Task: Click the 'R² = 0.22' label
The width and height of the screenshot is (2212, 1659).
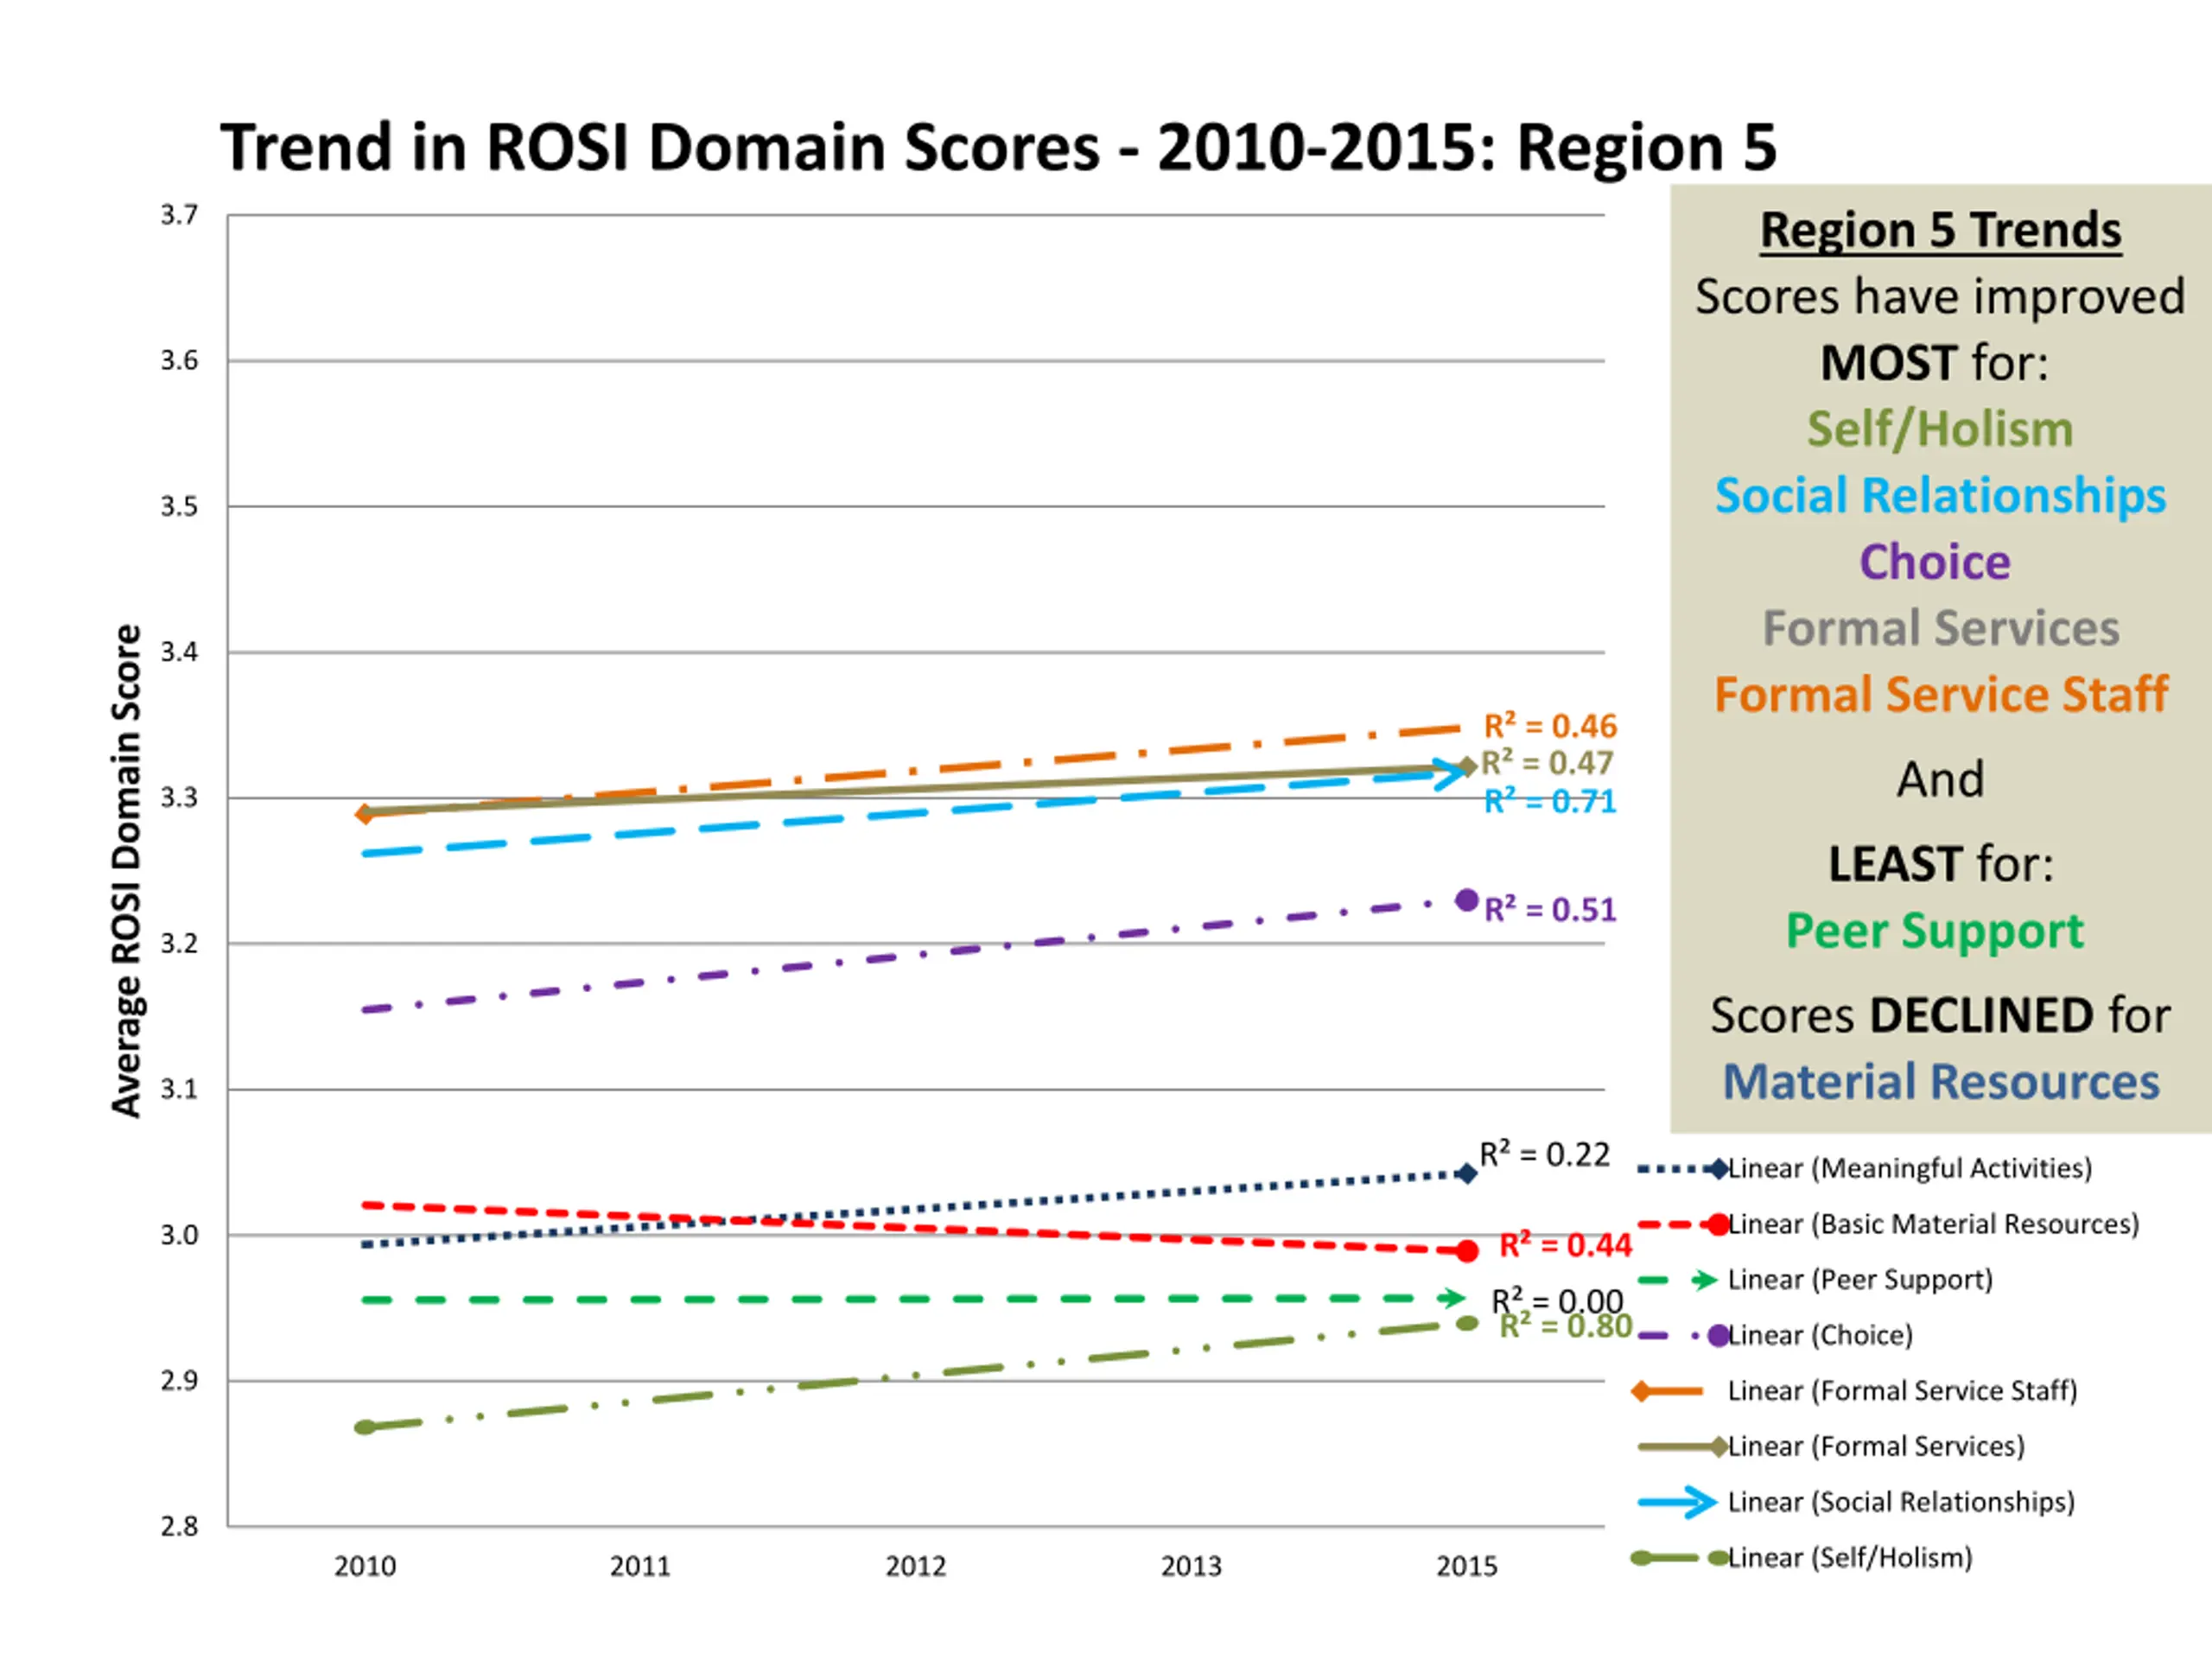Action: click(1545, 1155)
